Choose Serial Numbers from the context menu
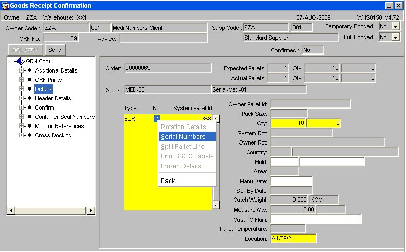 point(187,137)
